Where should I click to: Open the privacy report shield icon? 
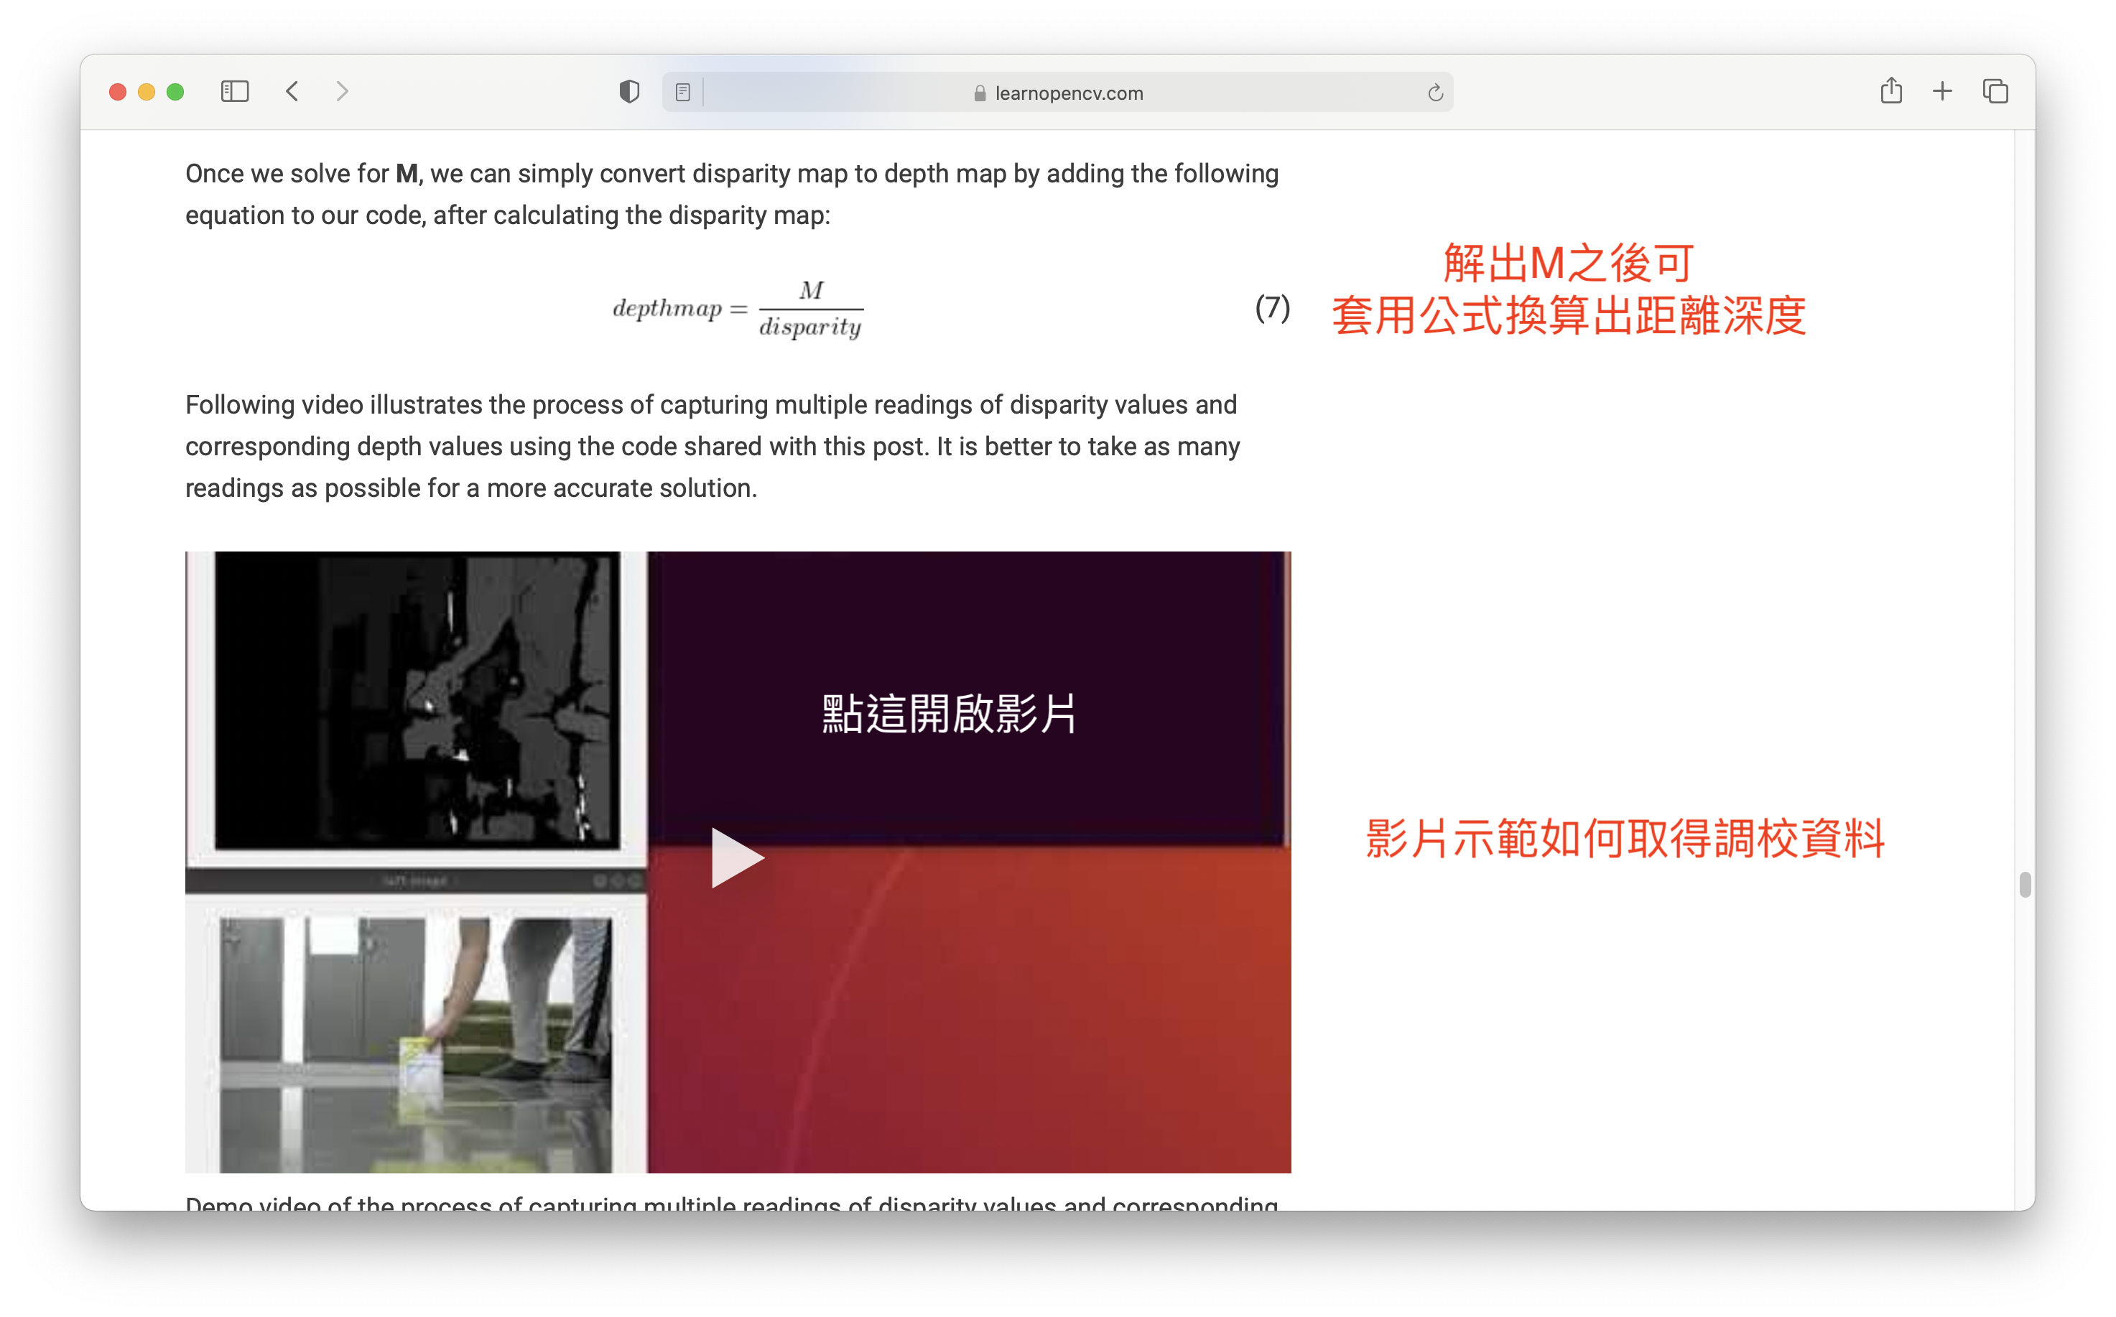point(629,91)
